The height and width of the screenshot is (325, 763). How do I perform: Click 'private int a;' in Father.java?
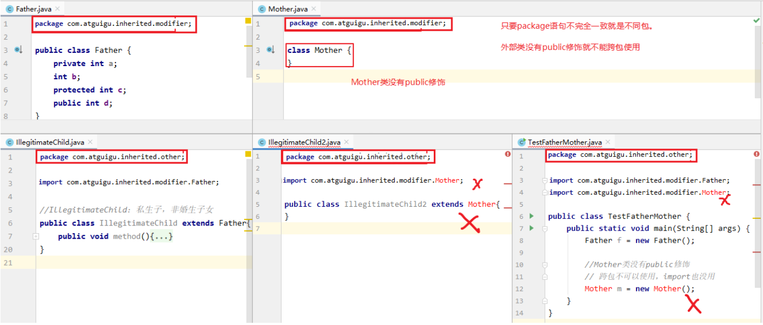85,64
